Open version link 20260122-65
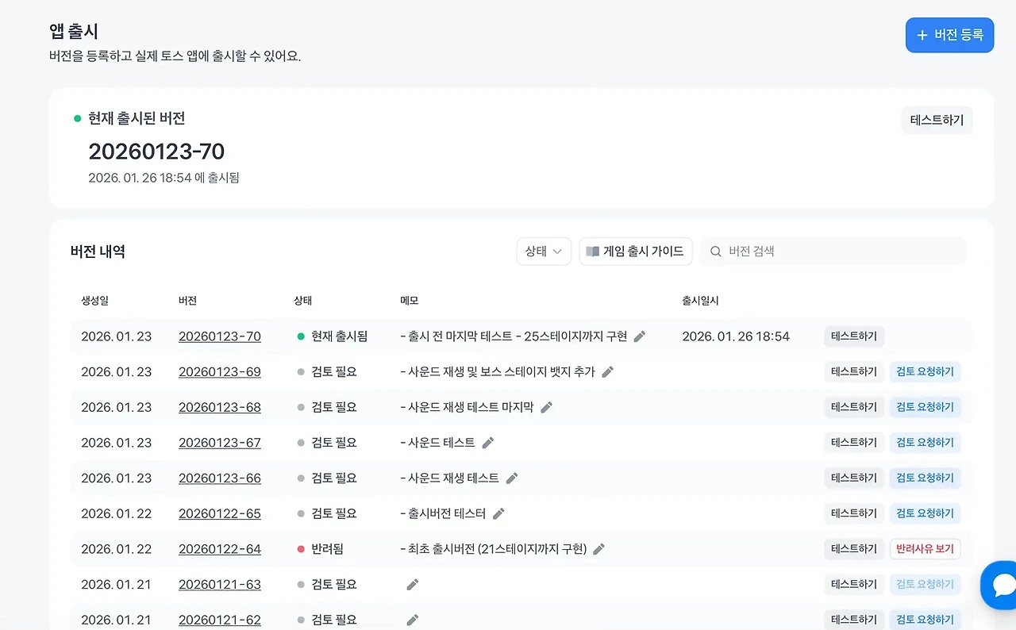This screenshot has height=630, width=1016. click(x=220, y=513)
